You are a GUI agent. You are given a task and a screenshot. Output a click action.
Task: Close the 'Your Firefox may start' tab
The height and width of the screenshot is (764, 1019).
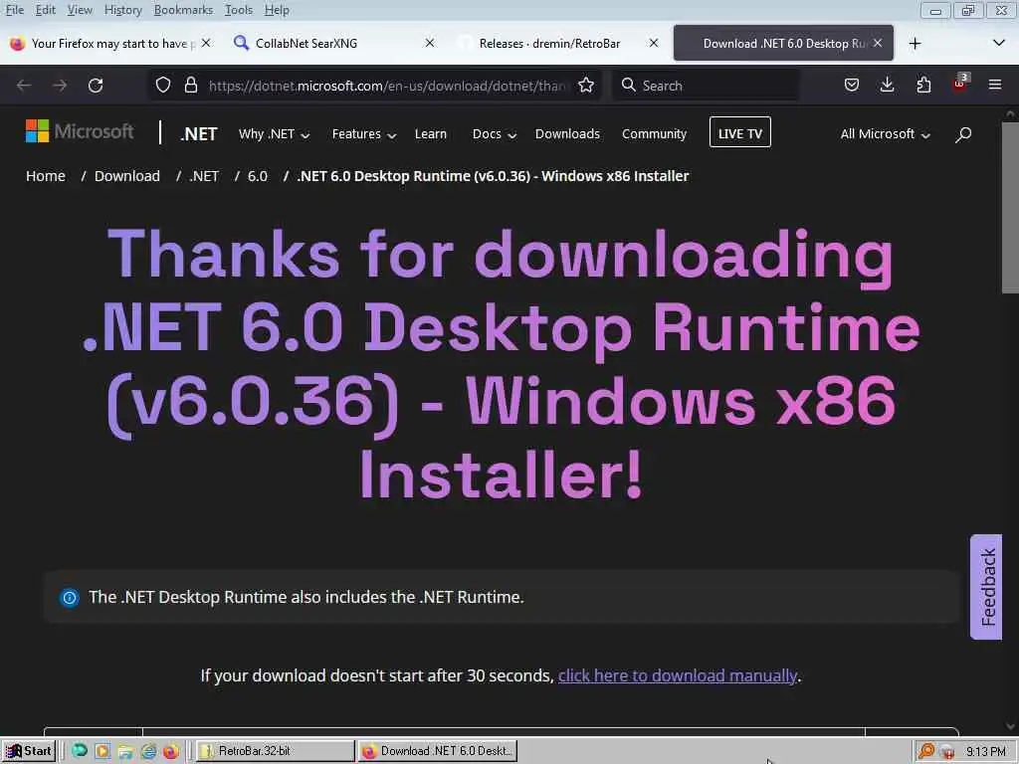[x=206, y=43]
